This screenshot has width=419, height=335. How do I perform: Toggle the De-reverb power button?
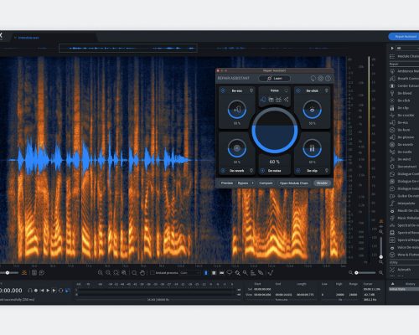click(x=223, y=170)
